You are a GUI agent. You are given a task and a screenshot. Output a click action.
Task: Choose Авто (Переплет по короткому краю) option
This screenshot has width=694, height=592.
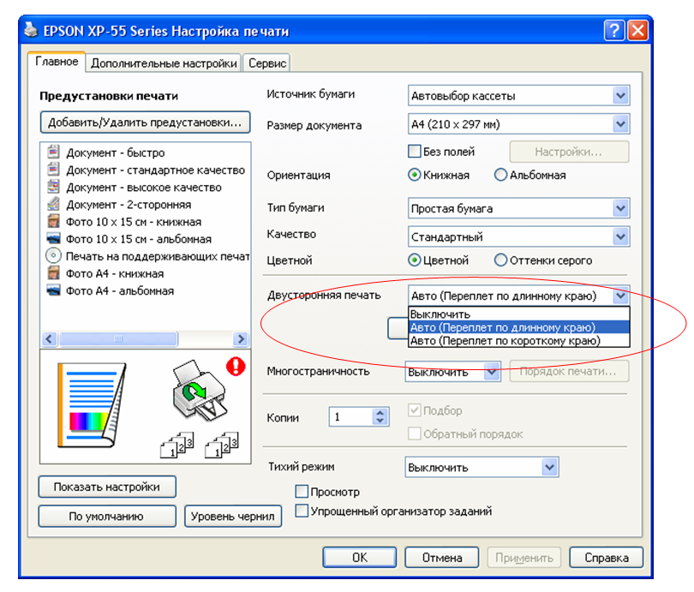(518, 341)
